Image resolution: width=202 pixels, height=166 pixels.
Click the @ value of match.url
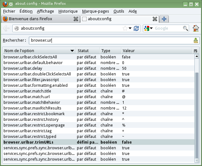(x=124, y=97)
